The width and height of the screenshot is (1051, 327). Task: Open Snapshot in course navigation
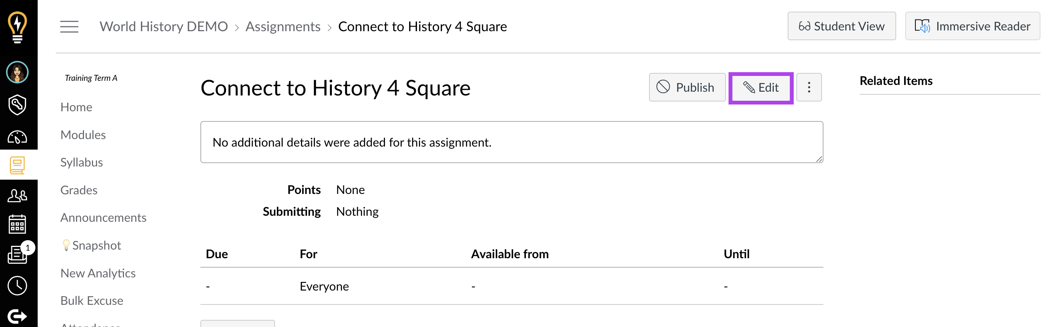click(x=92, y=245)
